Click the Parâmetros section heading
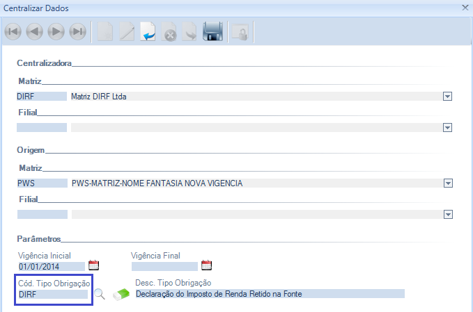The image size is (473, 312). point(39,239)
